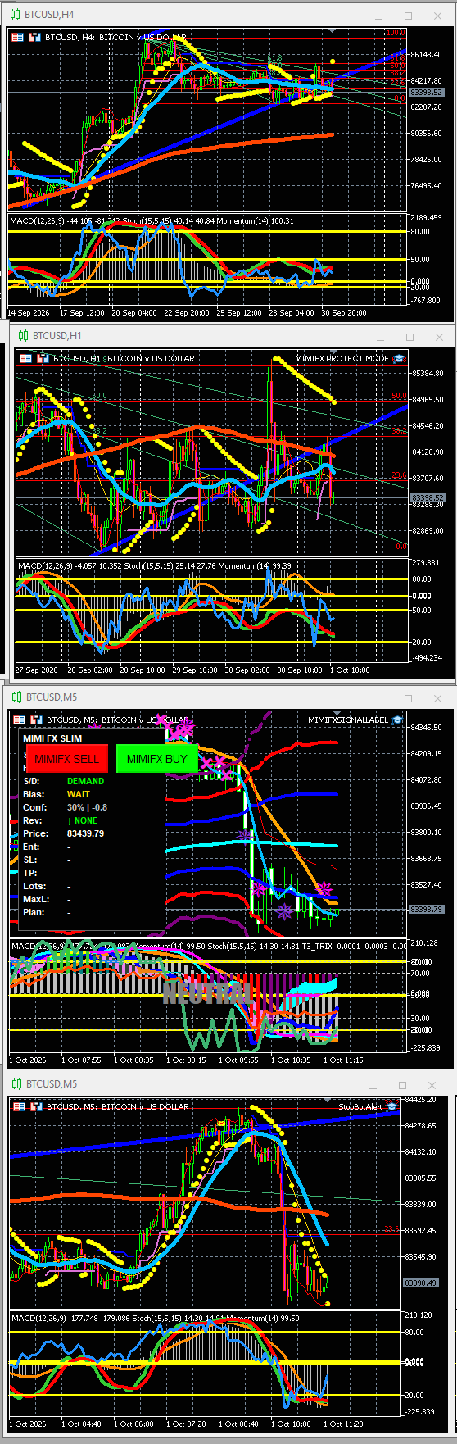Viewport: 457px width, 1444px height.
Task: Close the BTCUSD,H1 window
Action: tap(440, 337)
